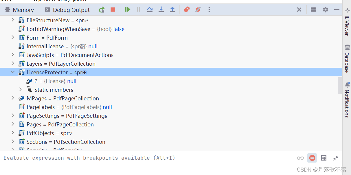Select the {License} null field row

[171, 81]
